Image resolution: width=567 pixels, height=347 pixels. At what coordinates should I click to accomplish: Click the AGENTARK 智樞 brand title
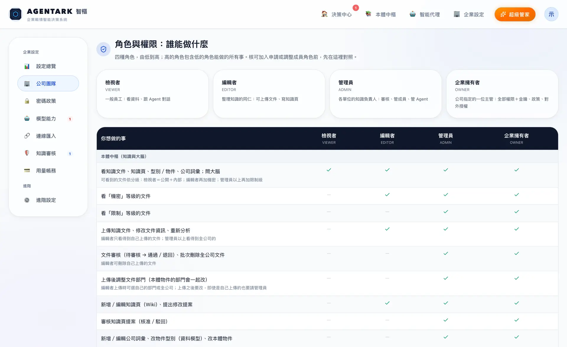click(57, 12)
